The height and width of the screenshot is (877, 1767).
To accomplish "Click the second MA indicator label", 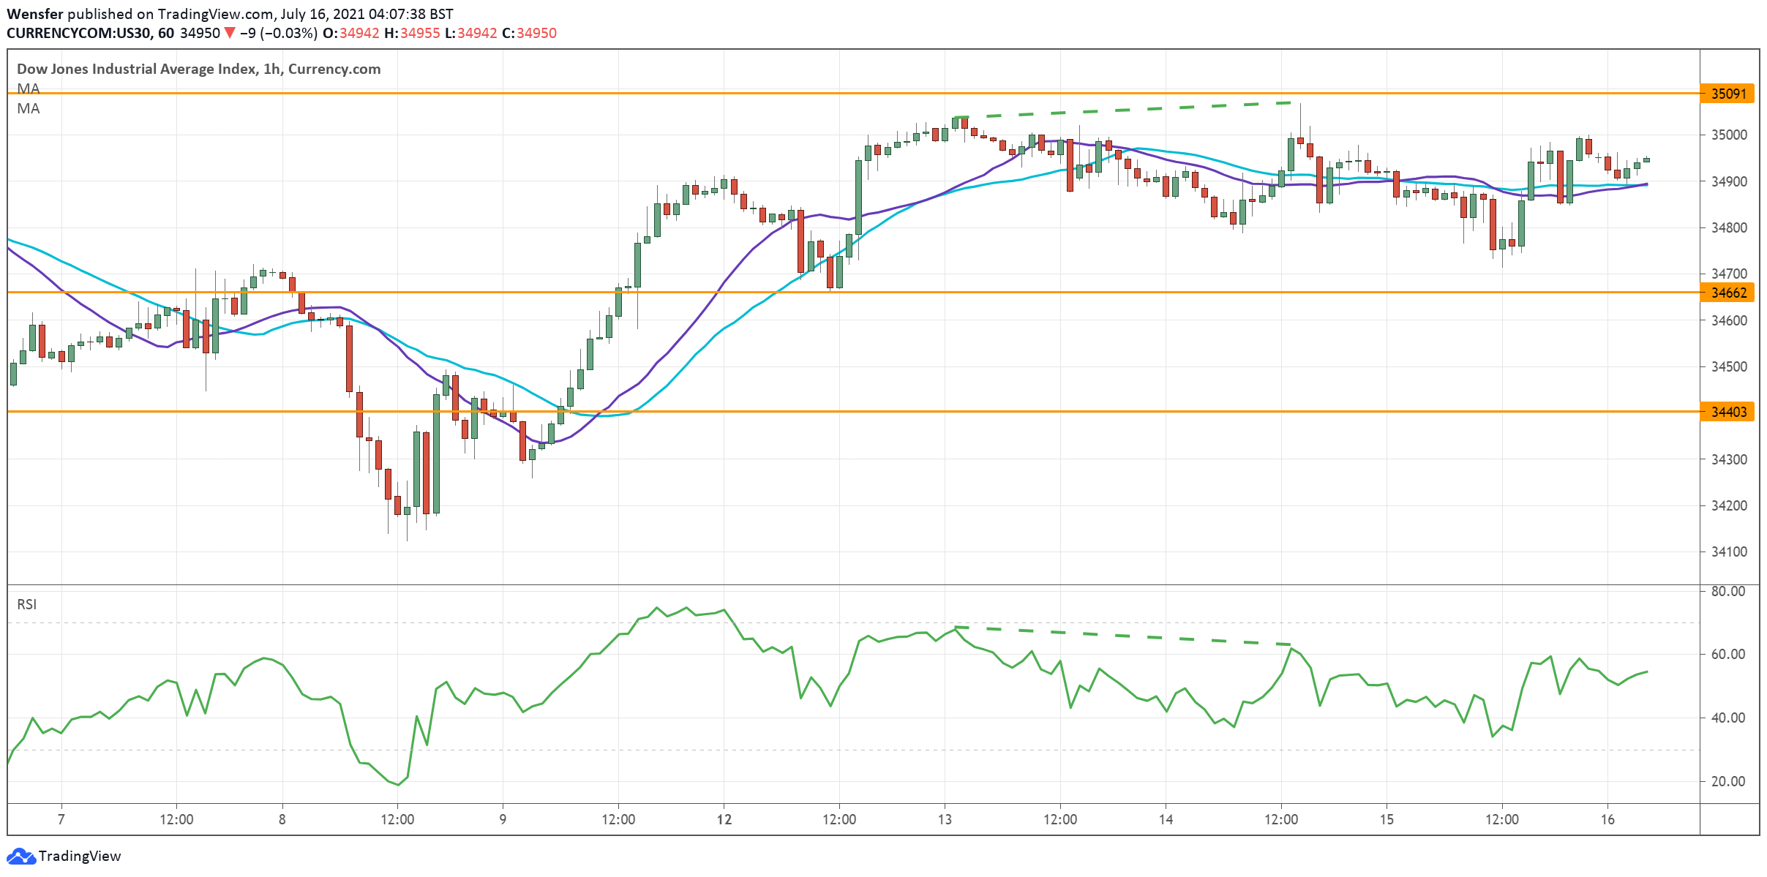I will [29, 108].
